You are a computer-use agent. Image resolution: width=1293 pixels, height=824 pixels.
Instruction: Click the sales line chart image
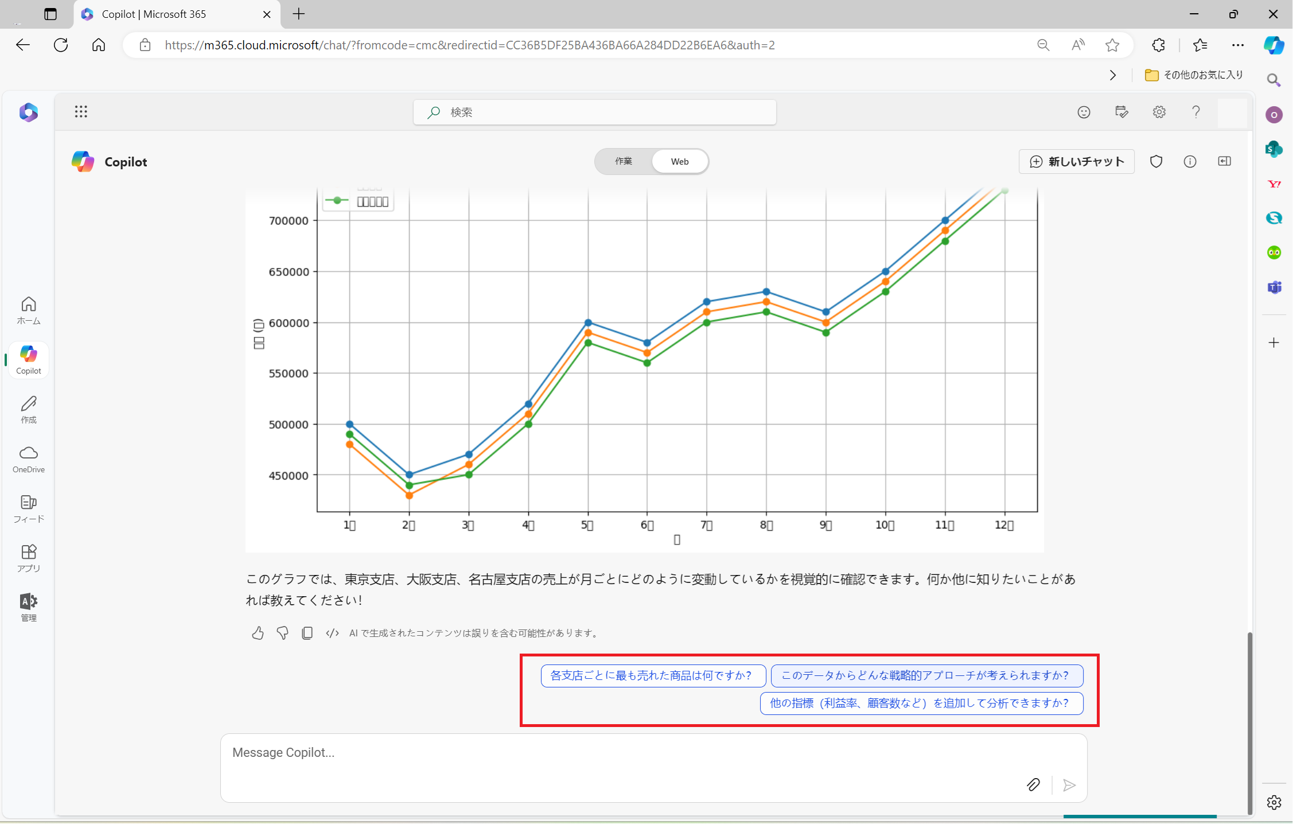click(645, 371)
